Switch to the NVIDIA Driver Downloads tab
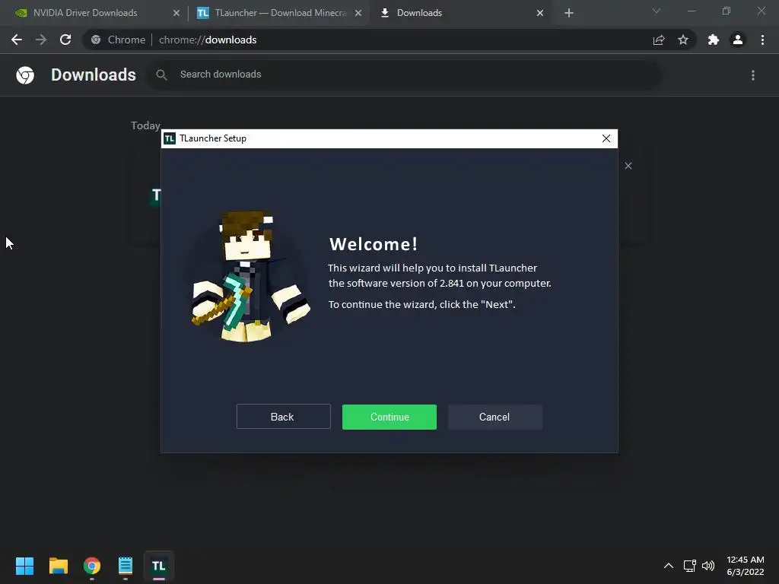Viewport: 779px width, 584px height. click(x=85, y=13)
